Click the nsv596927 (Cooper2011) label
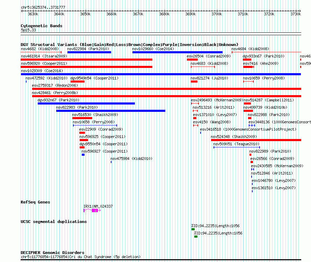The image size is (311, 262). [x=104, y=151]
